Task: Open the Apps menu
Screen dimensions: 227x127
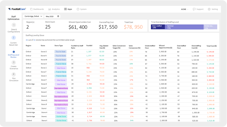Action: 68,9
